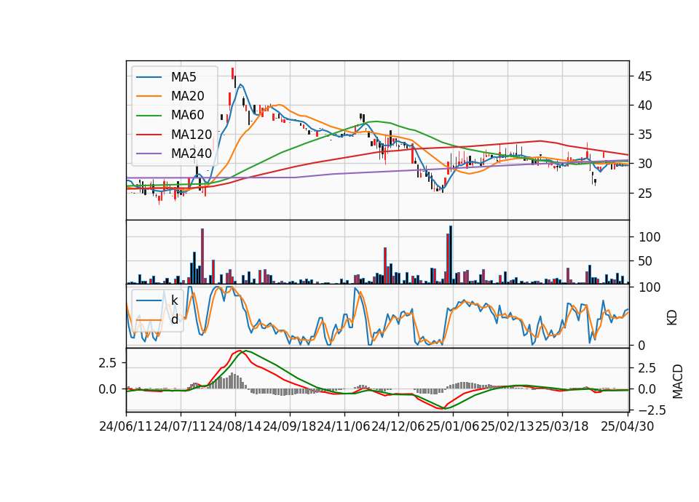
Task: Click the -2.5 tick on the MACD axis
Action: click(x=652, y=410)
